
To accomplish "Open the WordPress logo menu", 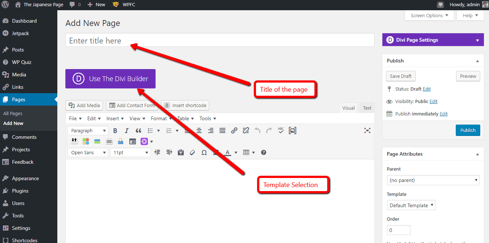I will (x=5, y=5).
